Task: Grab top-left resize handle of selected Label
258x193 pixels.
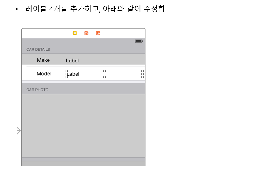Action: click(67, 71)
